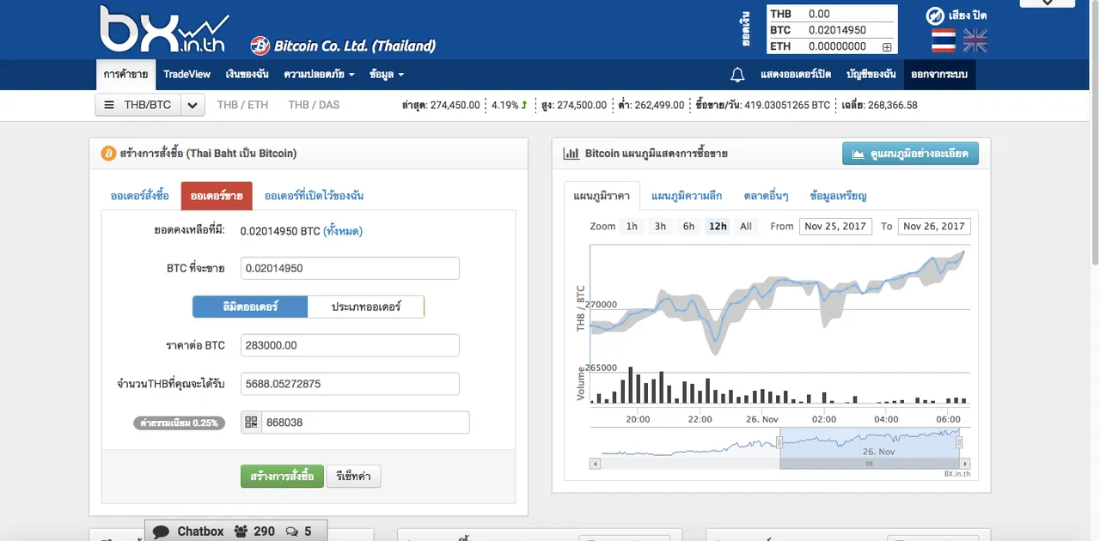Select the ประเภทออเดอร์ option
Viewport: 1100px width, 541px height.
tap(366, 307)
